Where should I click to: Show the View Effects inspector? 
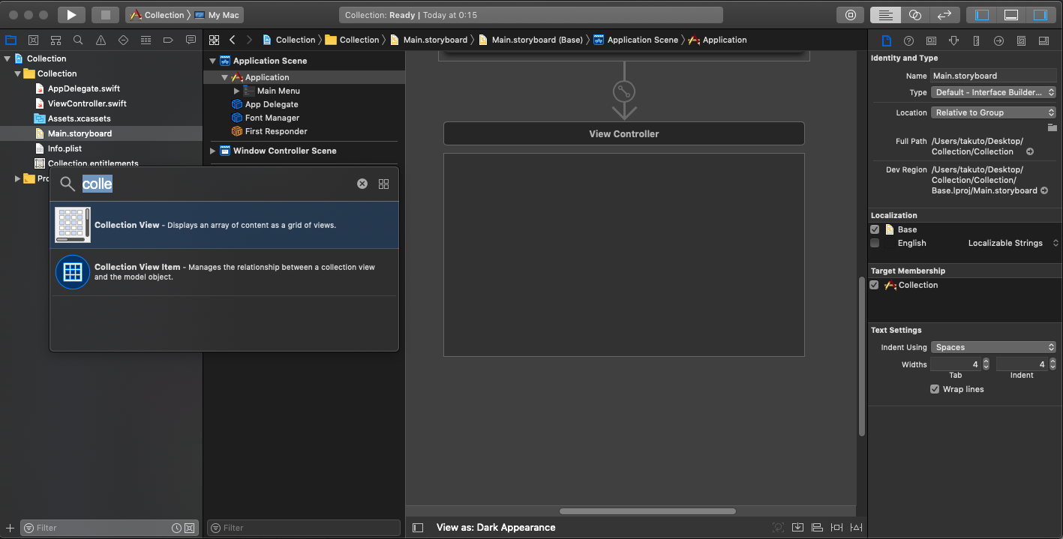1043,40
